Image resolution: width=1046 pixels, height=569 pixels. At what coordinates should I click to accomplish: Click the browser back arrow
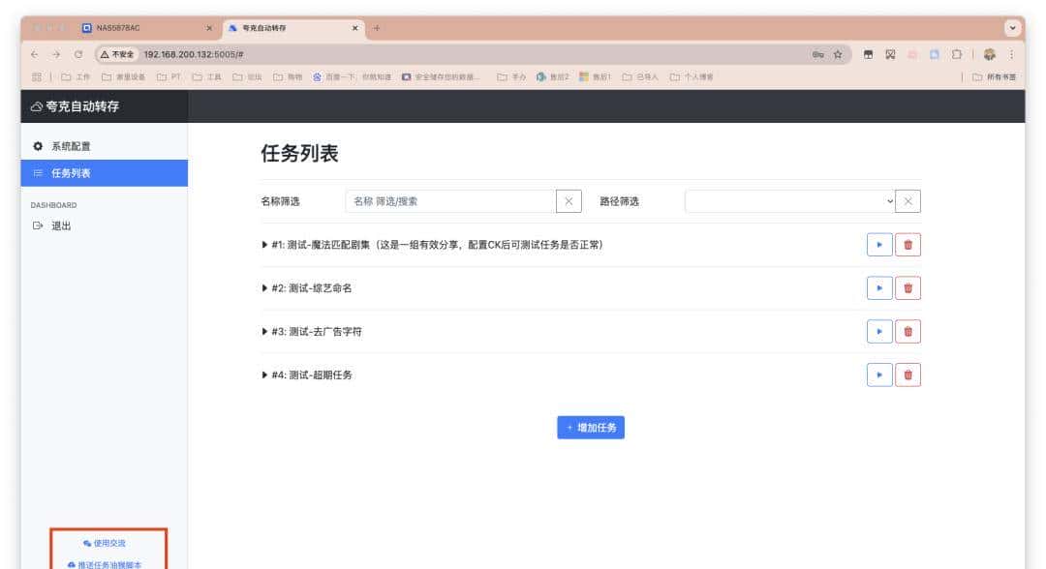37,55
